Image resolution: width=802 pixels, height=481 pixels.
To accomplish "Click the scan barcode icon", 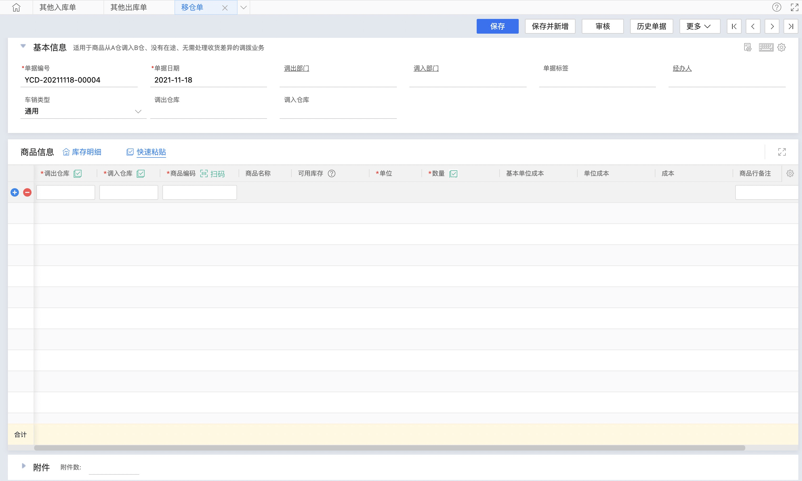I will [204, 173].
